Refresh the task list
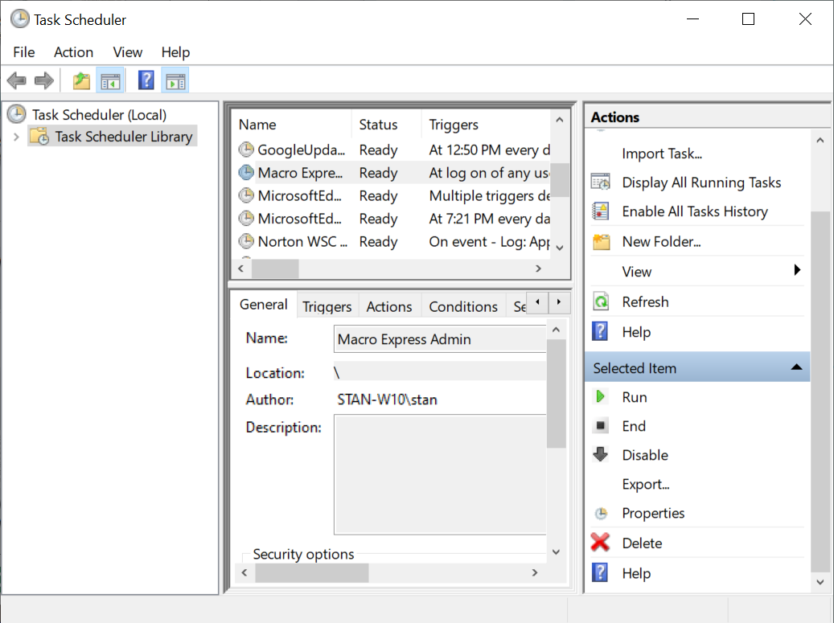 tap(647, 301)
